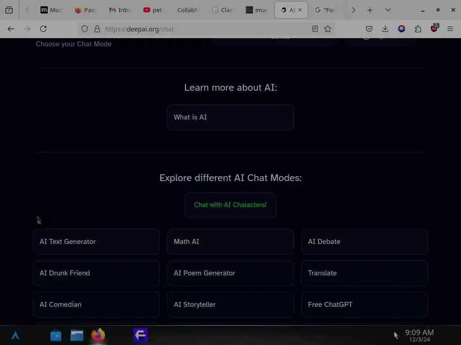The width and height of the screenshot is (461, 345).
Task: Click the forward navigation arrow
Action: tap(27, 29)
